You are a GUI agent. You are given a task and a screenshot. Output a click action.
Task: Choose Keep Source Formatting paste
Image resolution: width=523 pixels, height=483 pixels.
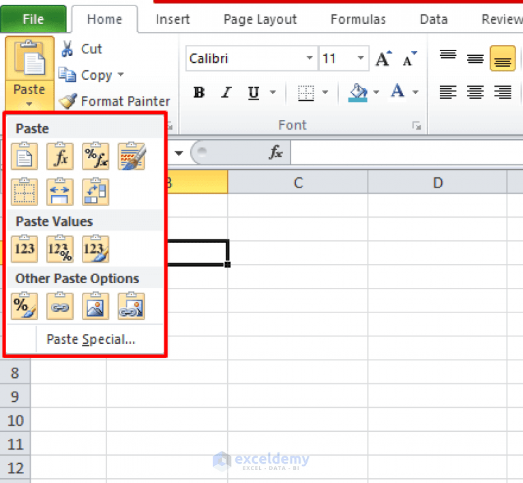[x=132, y=156]
